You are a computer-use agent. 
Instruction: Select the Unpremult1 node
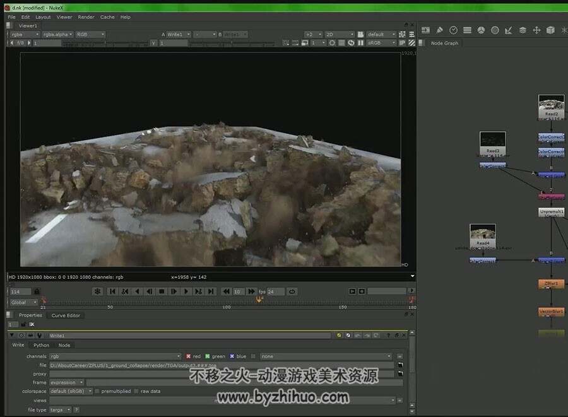coord(551,212)
